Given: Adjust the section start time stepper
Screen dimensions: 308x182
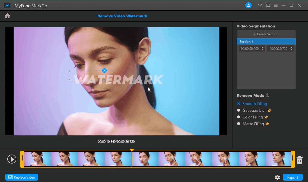Looking at the screenshot, I should coord(263,49).
